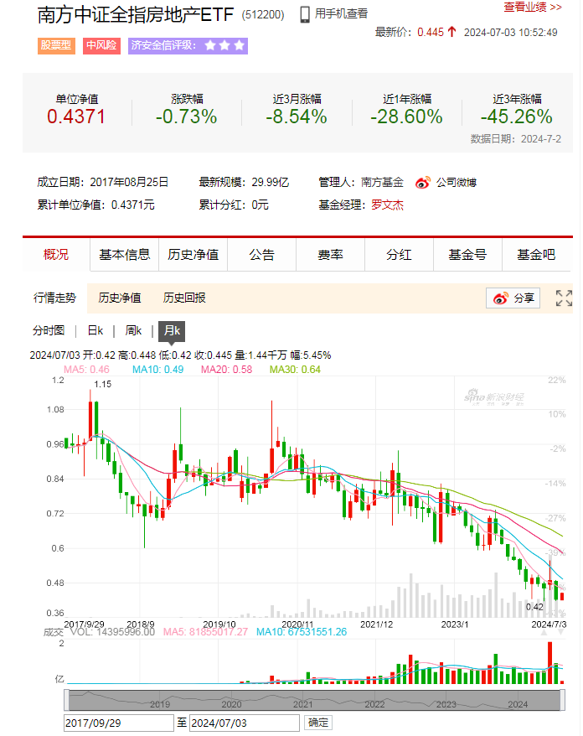Click the Weibo icon inside 分享 button
This screenshot has height=736, width=583.
[x=500, y=298]
